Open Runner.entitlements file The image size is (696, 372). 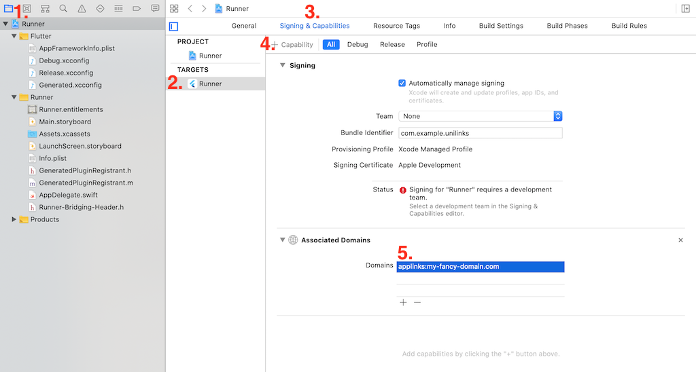[71, 109]
